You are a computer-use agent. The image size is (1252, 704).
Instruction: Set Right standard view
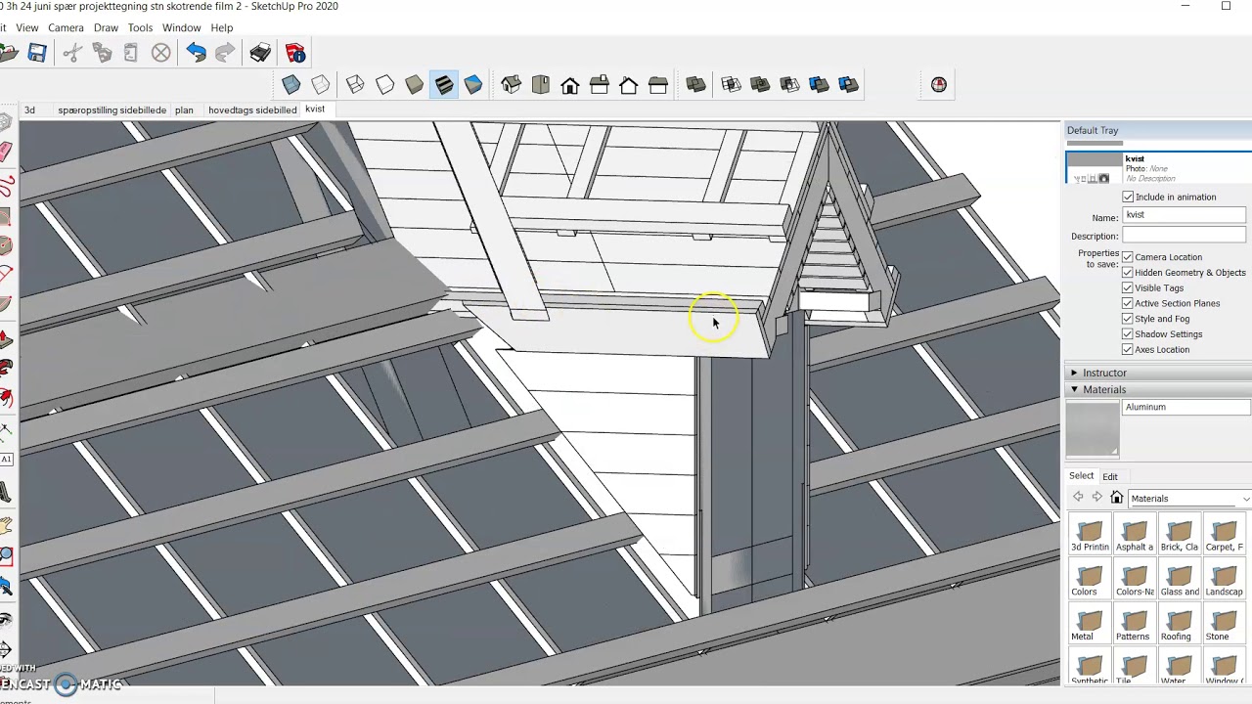pos(599,85)
